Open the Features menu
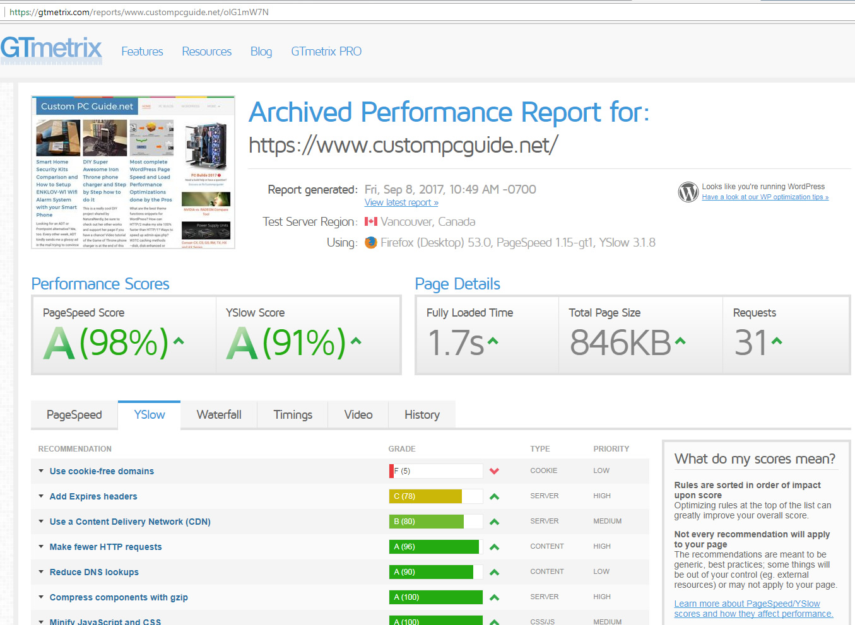The image size is (855, 625). [142, 52]
